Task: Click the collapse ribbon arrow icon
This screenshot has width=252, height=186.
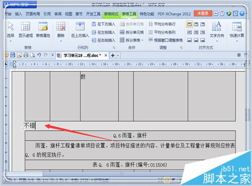Action: 216,14
